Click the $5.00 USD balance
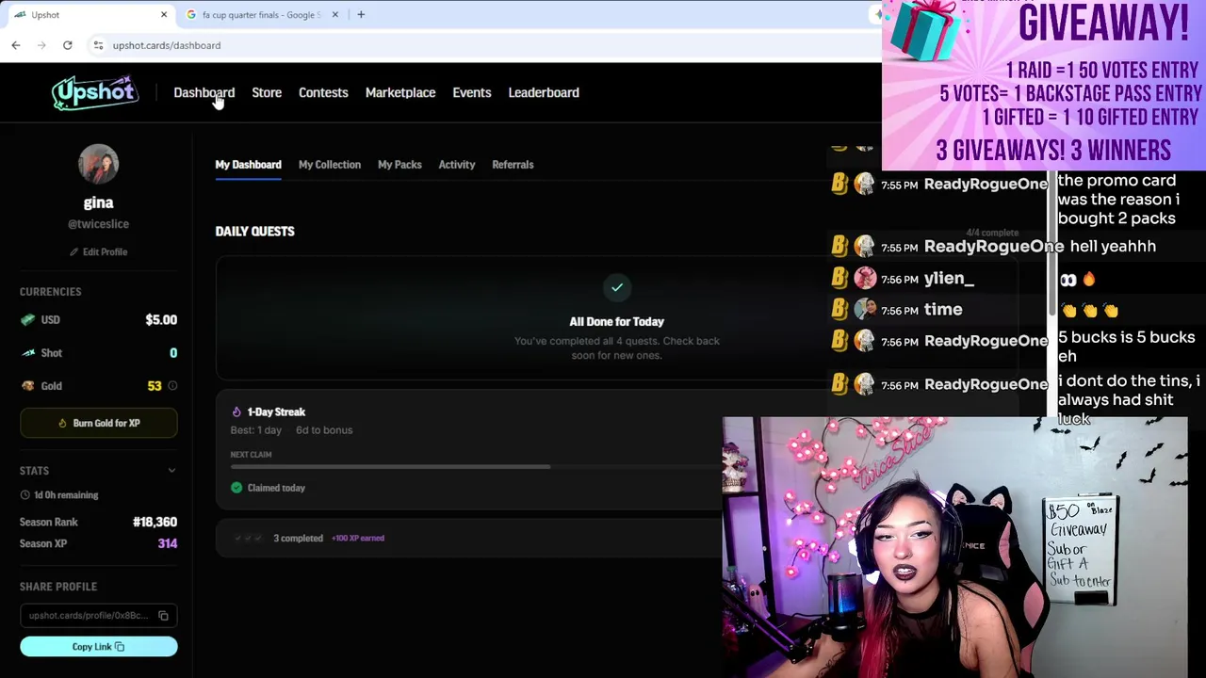 161,320
